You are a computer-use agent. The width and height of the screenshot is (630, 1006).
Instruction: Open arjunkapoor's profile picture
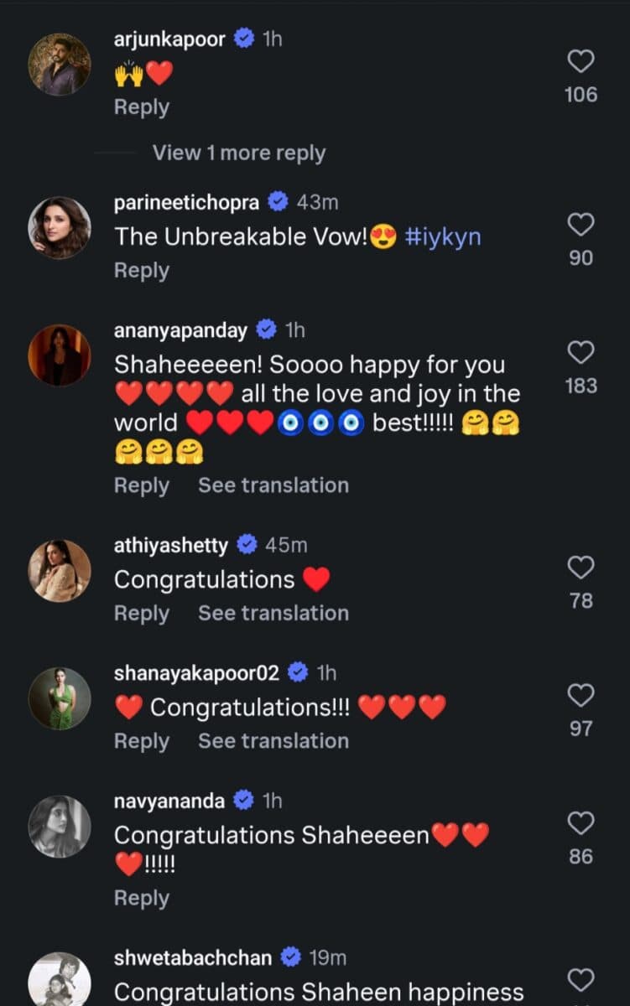(60, 65)
